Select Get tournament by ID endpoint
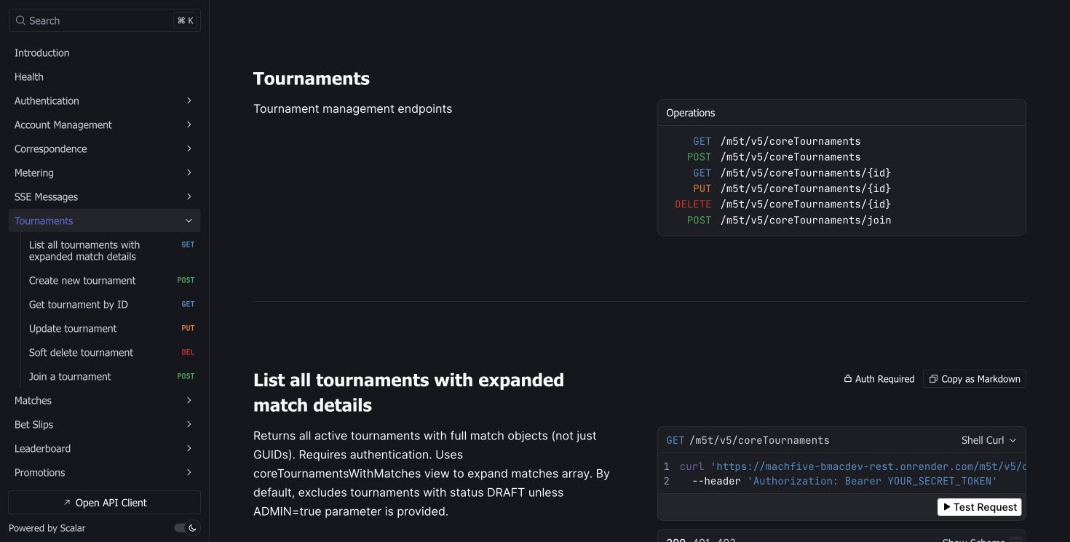The width and height of the screenshot is (1070, 542). point(111,304)
